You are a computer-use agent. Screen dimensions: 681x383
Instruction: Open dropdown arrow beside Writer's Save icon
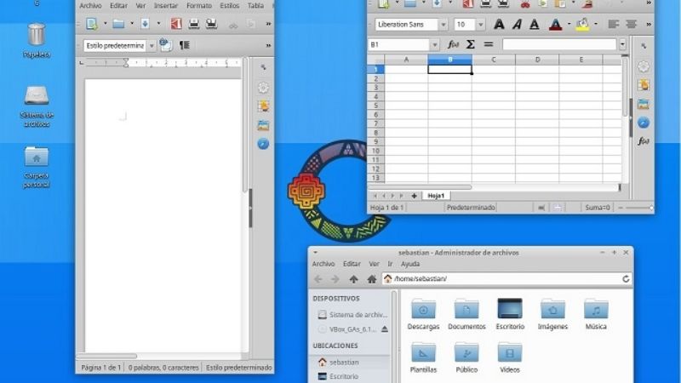point(158,24)
